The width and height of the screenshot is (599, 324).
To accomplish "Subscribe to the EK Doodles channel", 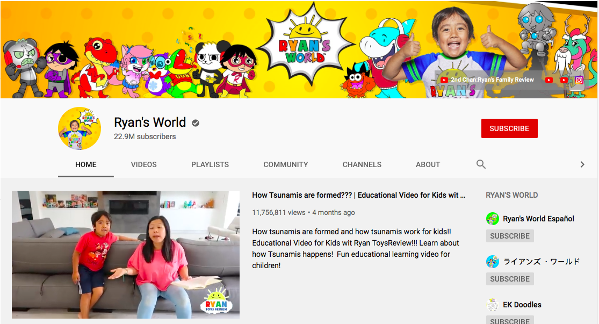I will point(510,320).
